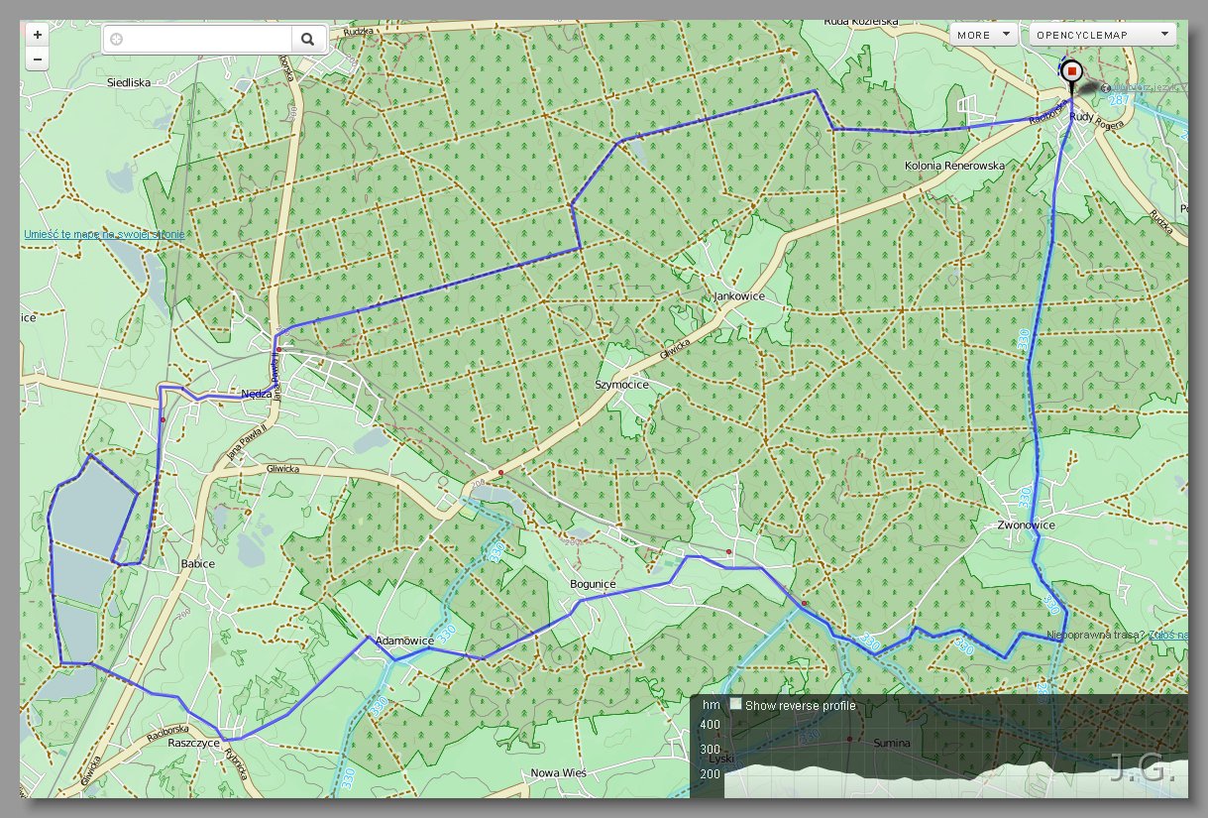Click the Babice village label
Screen dimensions: 1208x818
point(197,563)
